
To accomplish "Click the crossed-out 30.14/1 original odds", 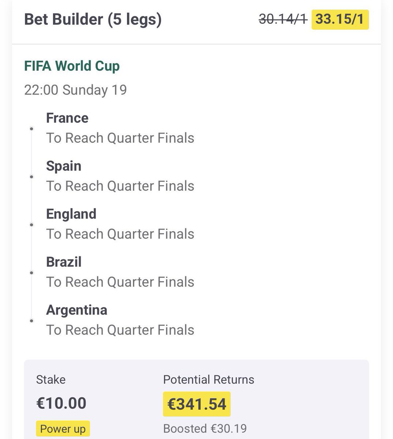I will [x=283, y=19].
